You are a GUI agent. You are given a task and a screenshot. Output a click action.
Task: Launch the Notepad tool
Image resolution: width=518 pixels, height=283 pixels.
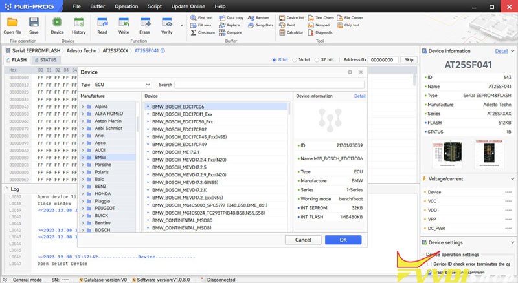click(319, 25)
